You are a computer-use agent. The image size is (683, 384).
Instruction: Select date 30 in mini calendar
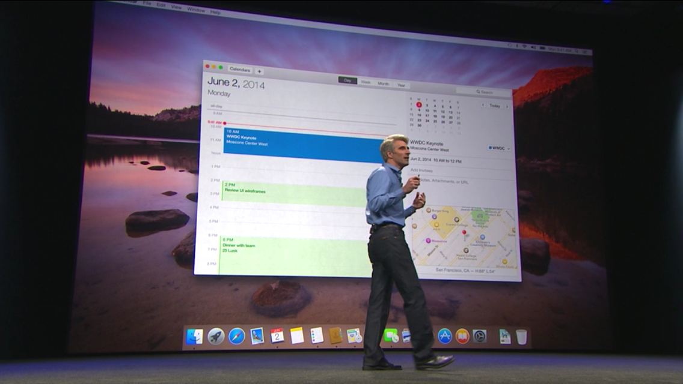point(420,125)
